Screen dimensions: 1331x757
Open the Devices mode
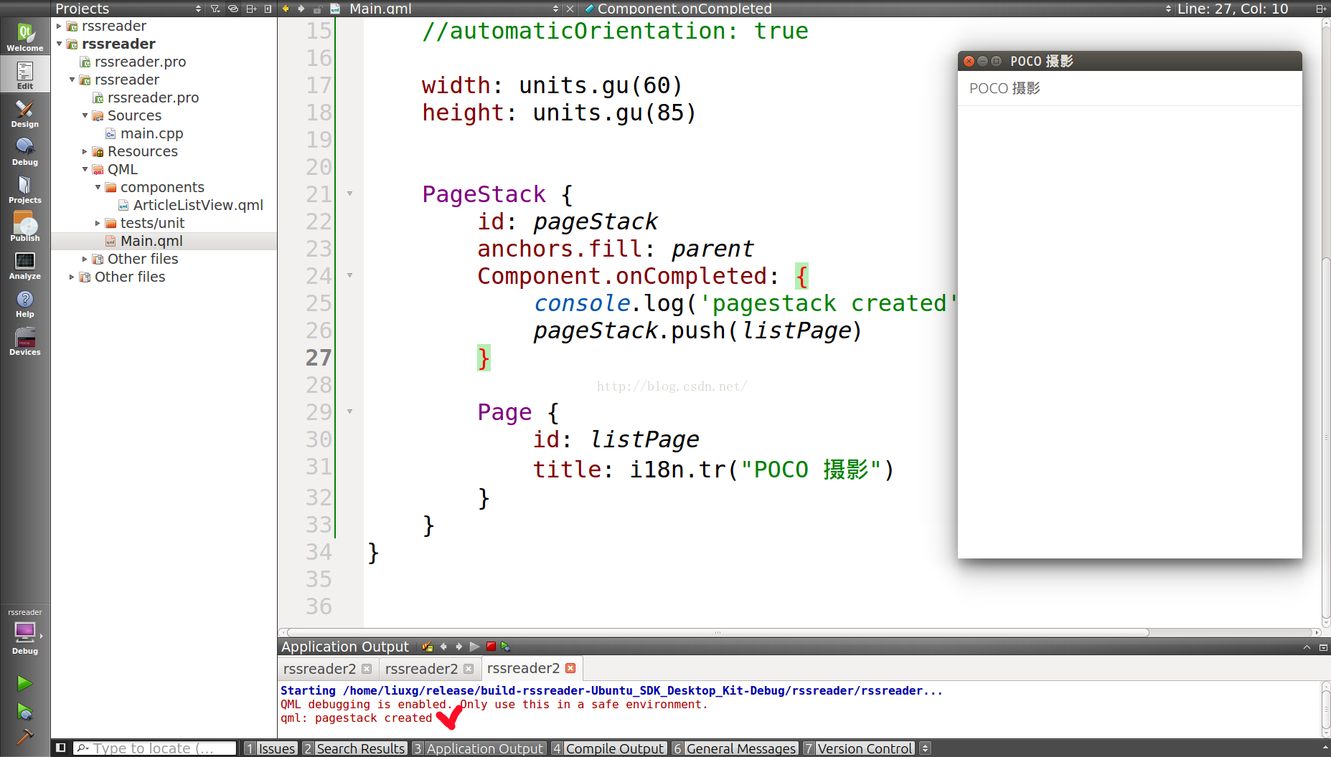25,341
